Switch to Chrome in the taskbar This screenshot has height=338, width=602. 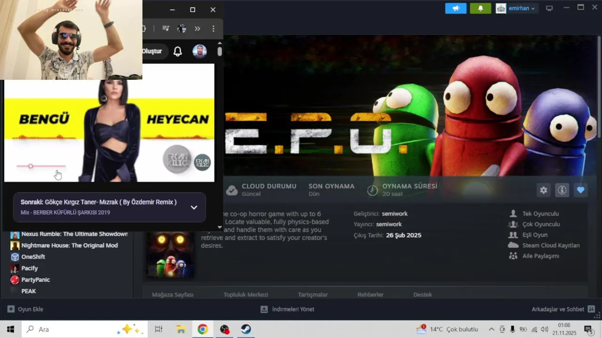point(203,329)
